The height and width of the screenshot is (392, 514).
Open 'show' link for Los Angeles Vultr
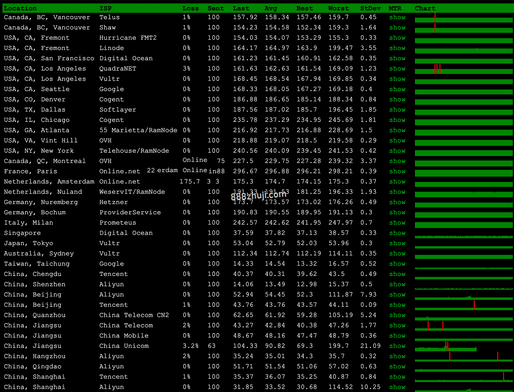397,79
